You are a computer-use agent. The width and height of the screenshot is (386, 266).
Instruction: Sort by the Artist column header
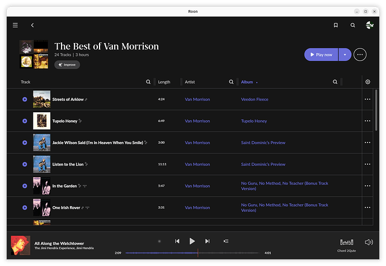(190, 82)
